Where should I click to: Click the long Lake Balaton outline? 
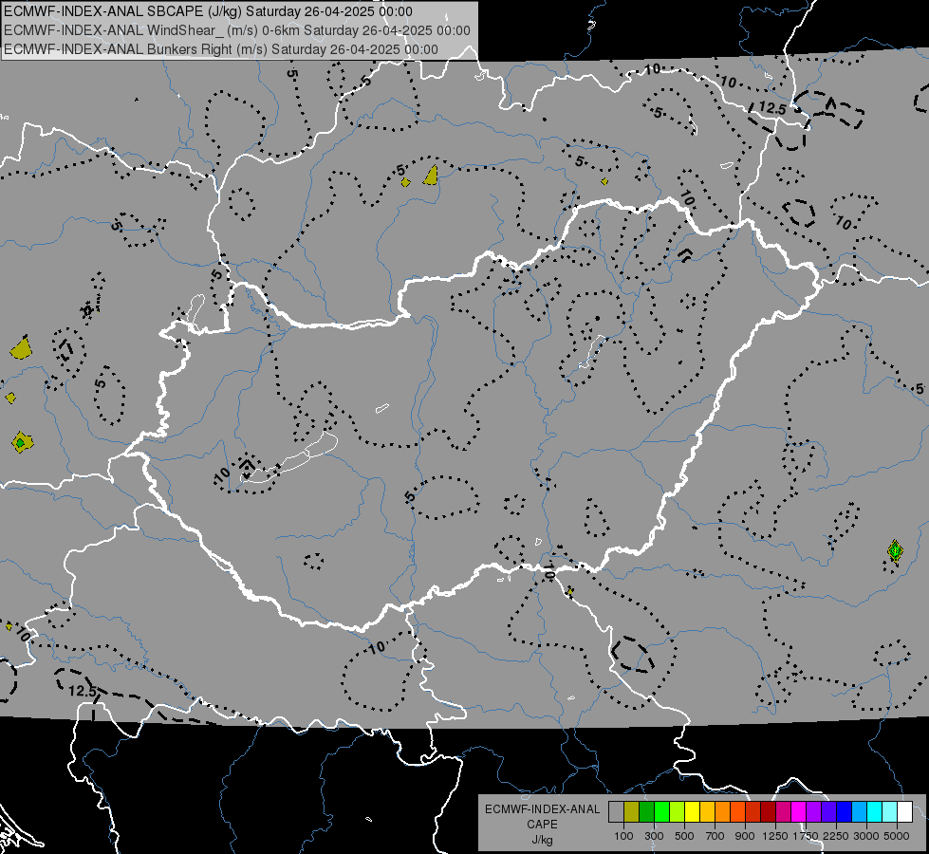click(289, 457)
